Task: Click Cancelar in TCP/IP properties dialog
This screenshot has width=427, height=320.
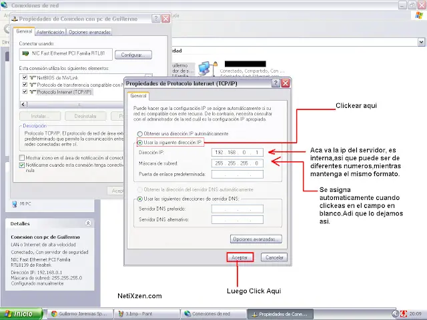Action: (274, 257)
